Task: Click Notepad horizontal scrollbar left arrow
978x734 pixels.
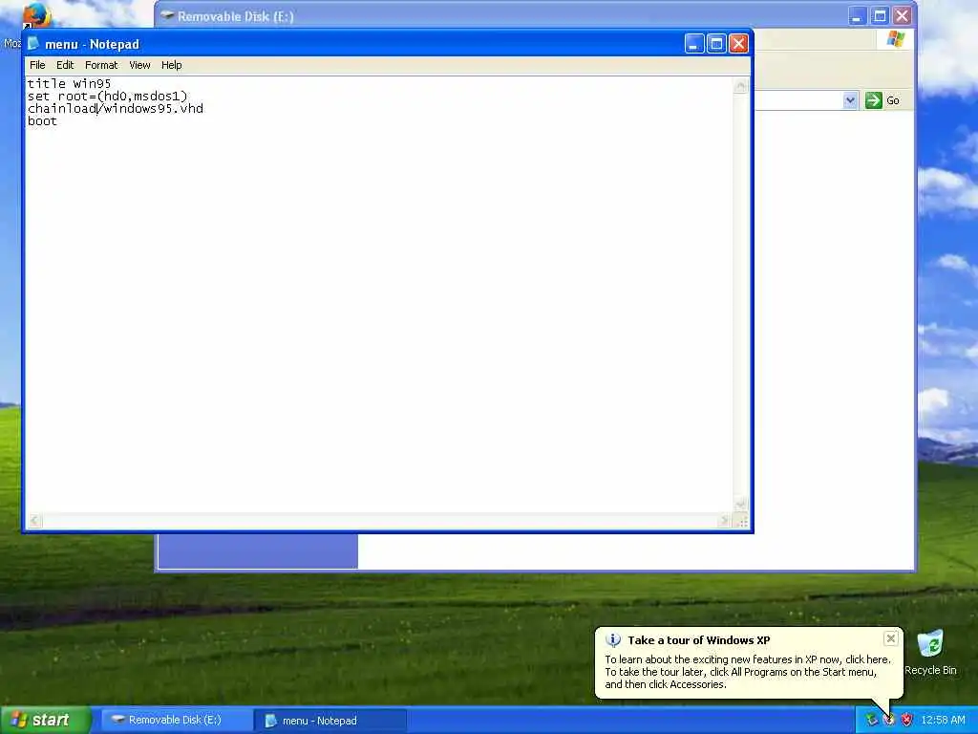Action: click(34, 520)
